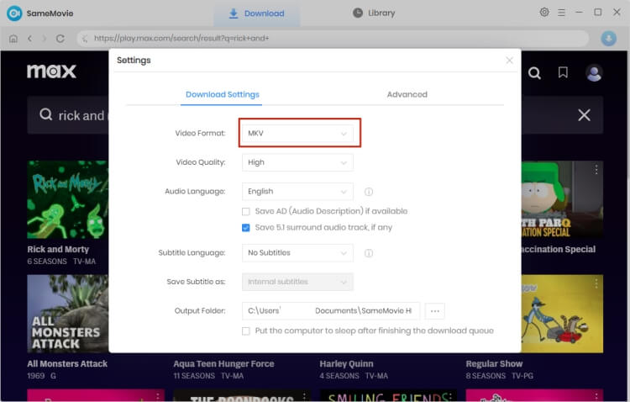Click the 6 SEASONS text
The height and width of the screenshot is (402, 630).
tap(47, 262)
